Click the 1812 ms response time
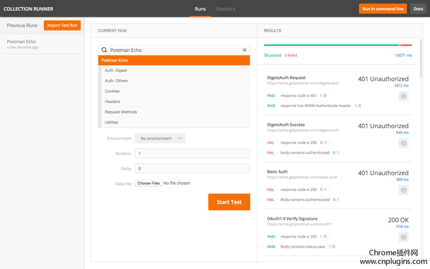 401,85
